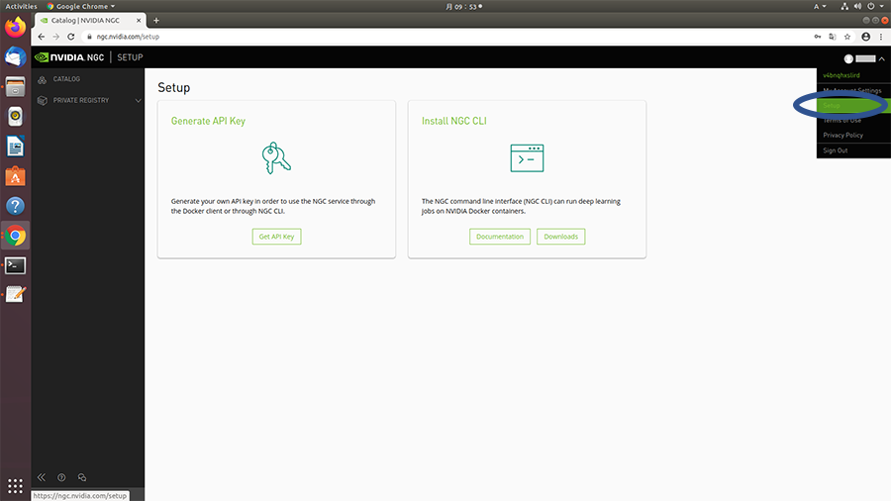Click the volume icon in top bar
The image size is (891, 501).
click(x=857, y=6)
